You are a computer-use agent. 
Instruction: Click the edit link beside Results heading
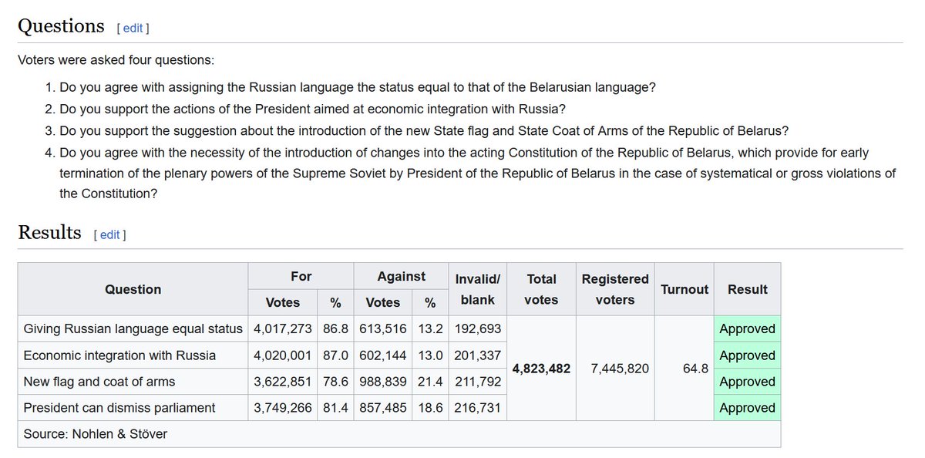(109, 234)
